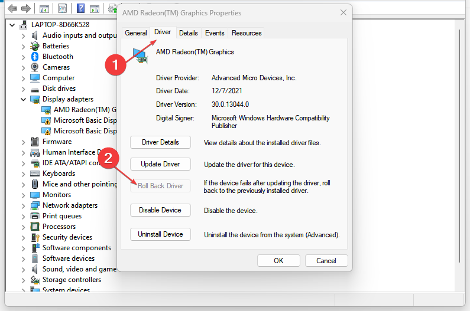Expand the Firmware node

[24, 142]
